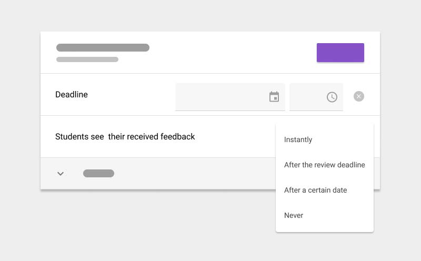
Task: Click the gray pill label beside the chevron
Action: click(98, 174)
